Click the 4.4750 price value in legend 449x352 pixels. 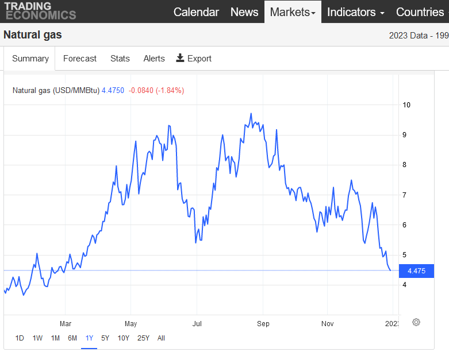tap(113, 90)
